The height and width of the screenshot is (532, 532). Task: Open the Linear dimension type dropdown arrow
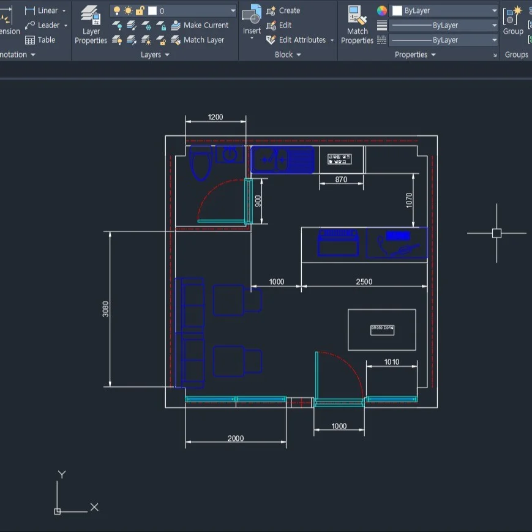click(64, 11)
